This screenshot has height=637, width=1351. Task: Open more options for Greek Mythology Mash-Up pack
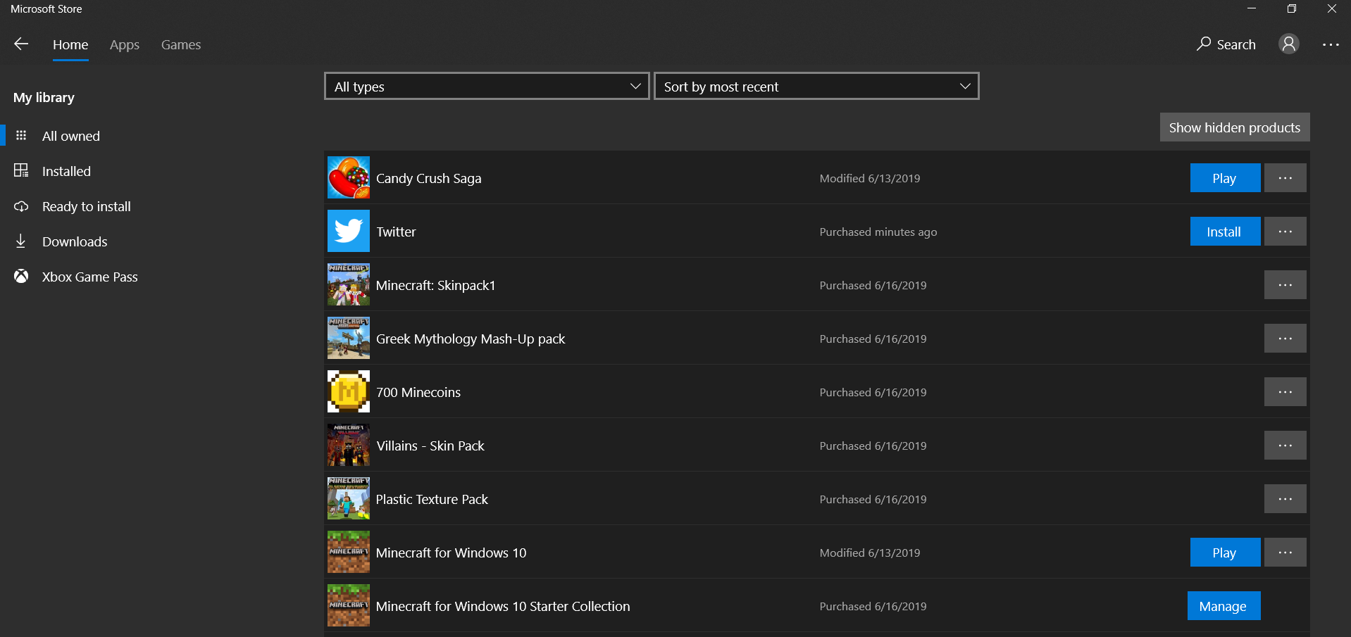point(1285,339)
